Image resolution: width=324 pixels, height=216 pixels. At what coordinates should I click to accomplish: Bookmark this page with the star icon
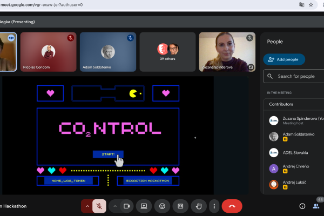pyautogui.click(x=311, y=4)
